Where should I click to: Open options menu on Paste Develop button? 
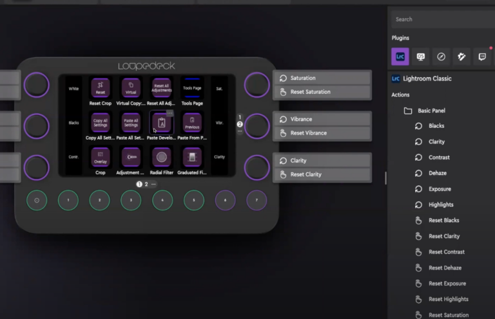pos(170,113)
